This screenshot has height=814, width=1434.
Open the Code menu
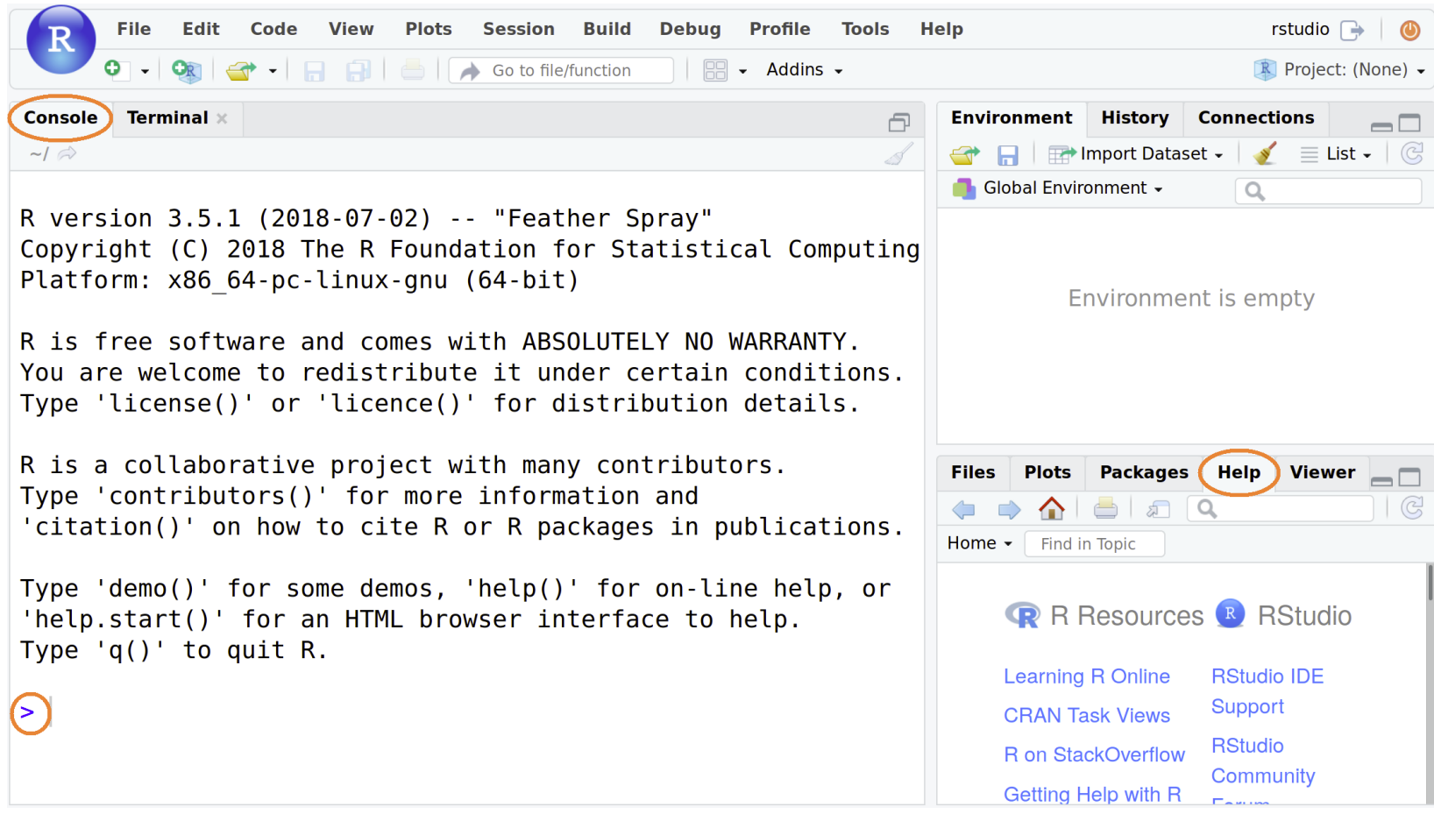(273, 29)
